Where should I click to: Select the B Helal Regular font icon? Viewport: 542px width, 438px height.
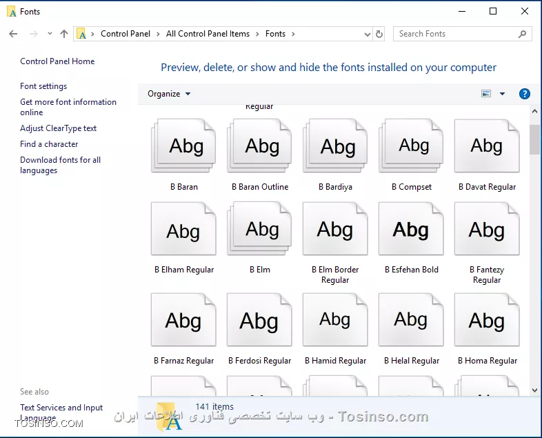[411, 319]
